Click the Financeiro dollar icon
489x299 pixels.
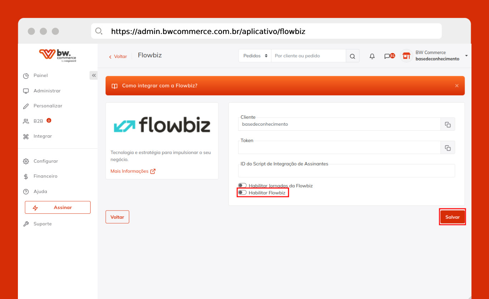[x=26, y=177]
